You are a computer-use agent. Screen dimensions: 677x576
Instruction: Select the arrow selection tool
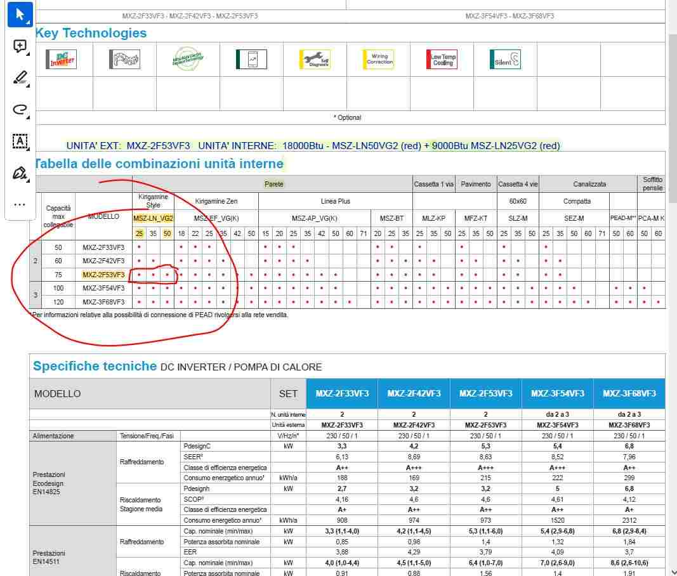(x=20, y=15)
